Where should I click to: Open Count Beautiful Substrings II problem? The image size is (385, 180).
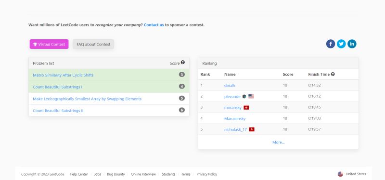58,111
